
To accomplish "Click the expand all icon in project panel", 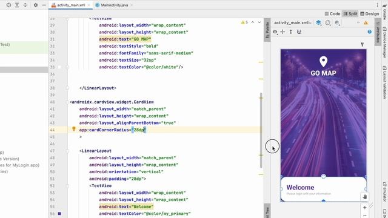I will pyautogui.click(x=17, y=5).
